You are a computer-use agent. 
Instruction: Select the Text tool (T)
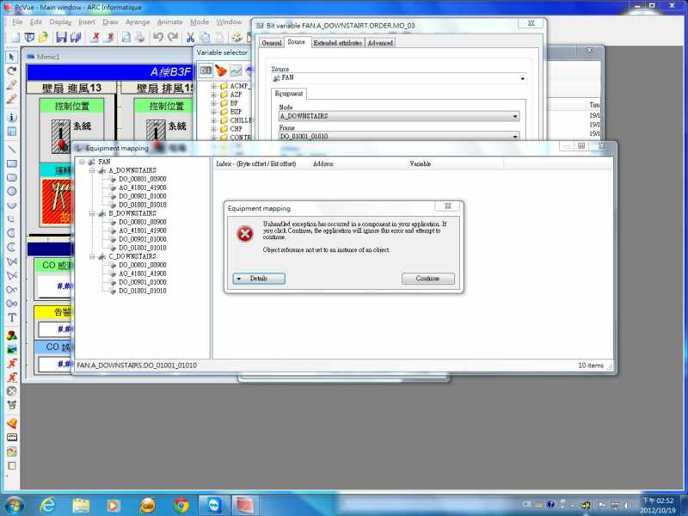pos(12,317)
